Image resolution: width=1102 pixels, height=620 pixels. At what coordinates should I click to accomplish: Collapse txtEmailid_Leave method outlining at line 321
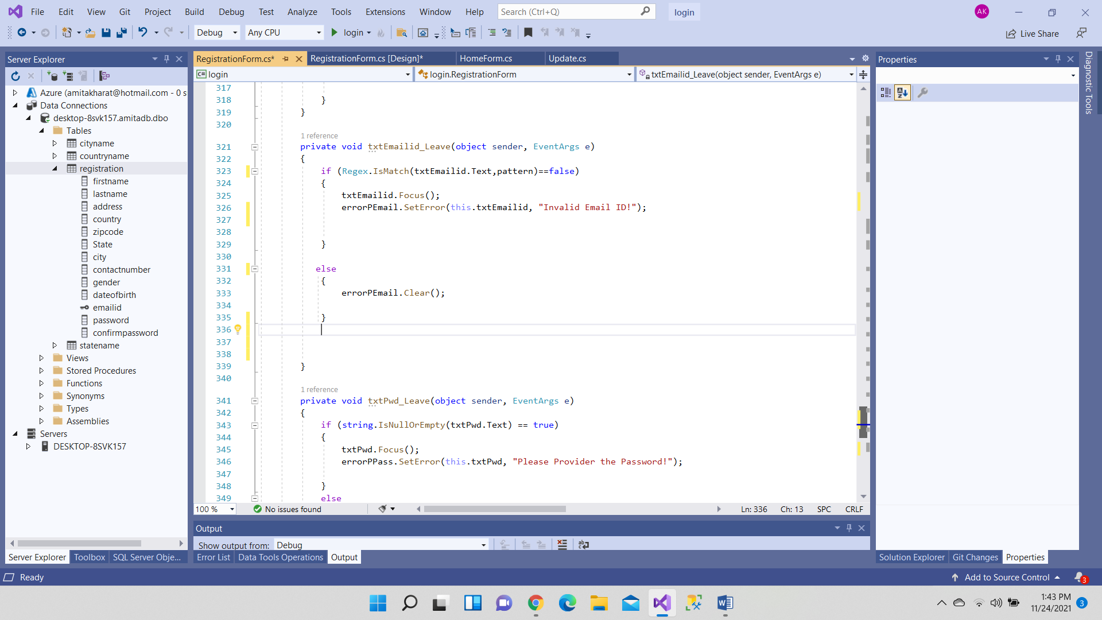click(255, 147)
